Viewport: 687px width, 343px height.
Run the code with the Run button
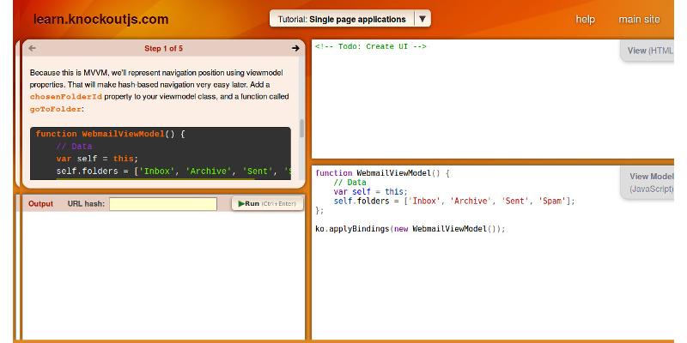coord(267,203)
